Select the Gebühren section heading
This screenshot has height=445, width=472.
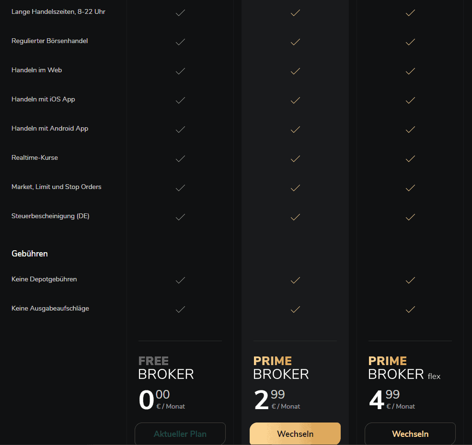[30, 254]
